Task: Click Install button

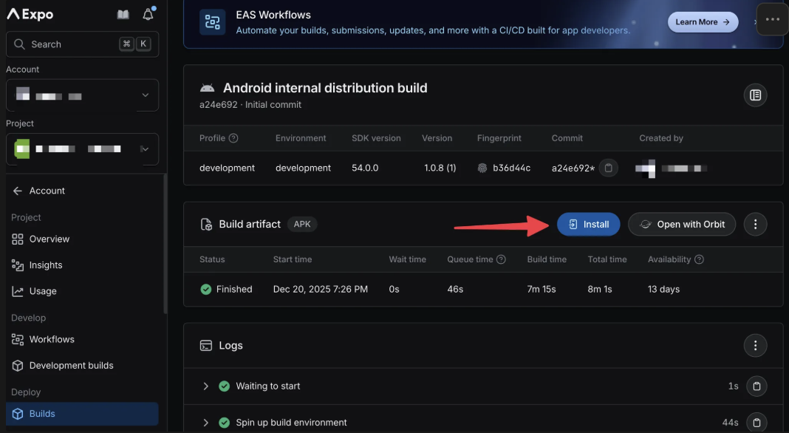Action: [588, 225]
